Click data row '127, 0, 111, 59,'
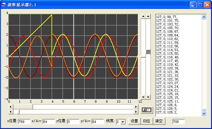The width and height of the screenshot is (212, 129). (168, 42)
